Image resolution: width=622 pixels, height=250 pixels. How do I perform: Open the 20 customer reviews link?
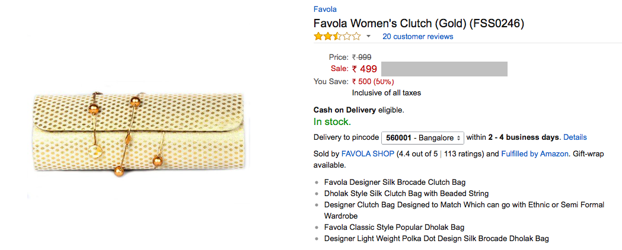click(417, 37)
